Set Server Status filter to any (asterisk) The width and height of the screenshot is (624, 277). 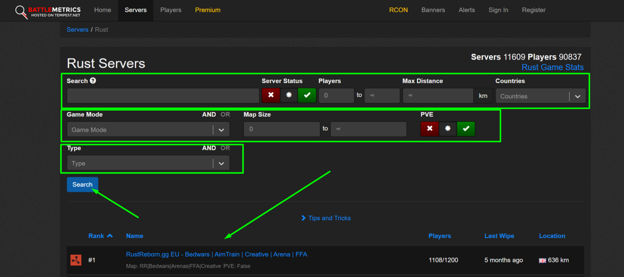click(289, 95)
